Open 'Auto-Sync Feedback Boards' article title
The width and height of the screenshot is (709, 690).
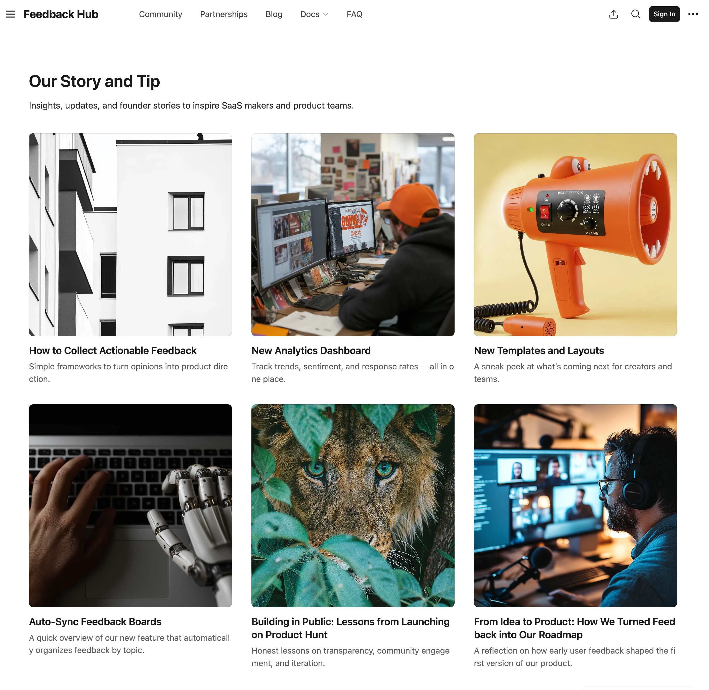tap(95, 621)
